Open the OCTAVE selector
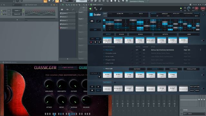Image resolution: width=206 pixels, height=116 pixels. 95,73
